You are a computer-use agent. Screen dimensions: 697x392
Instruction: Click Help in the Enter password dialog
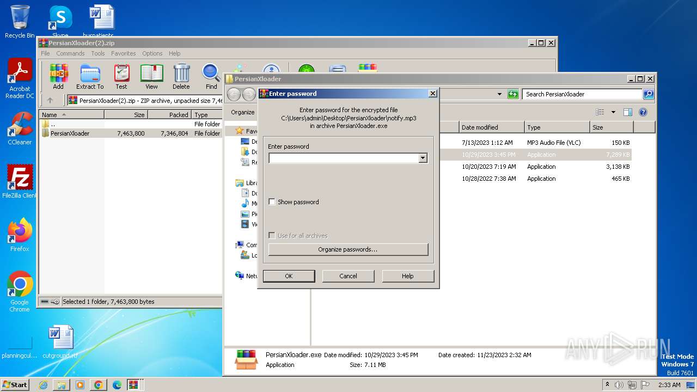[408, 276]
